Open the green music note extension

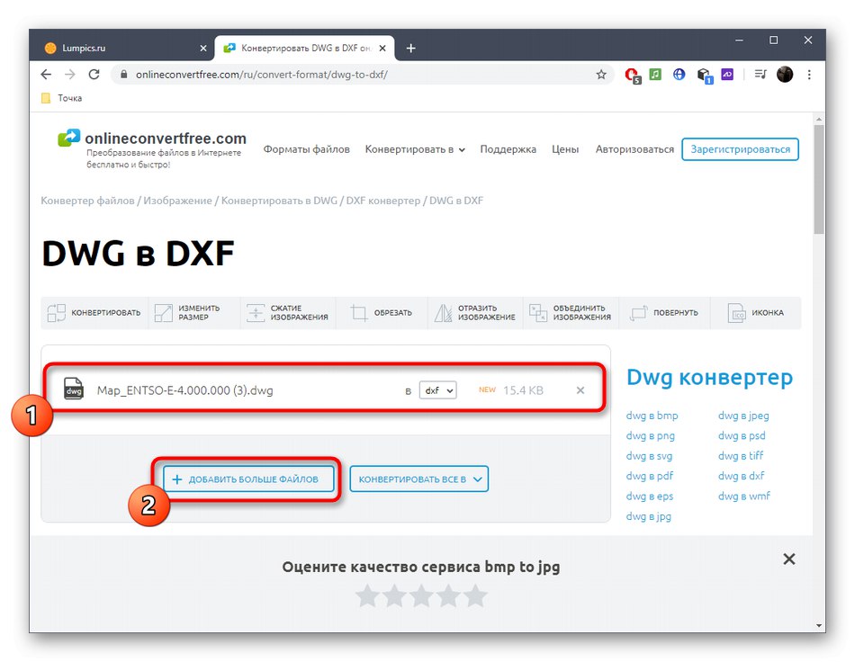[655, 74]
